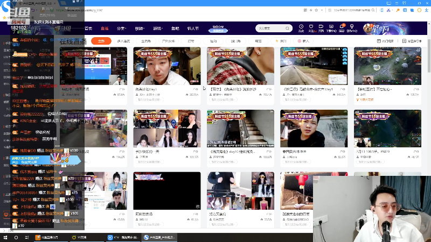Open the night road stream thumbnail
431x242 pixels.
(x=314, y=66)
